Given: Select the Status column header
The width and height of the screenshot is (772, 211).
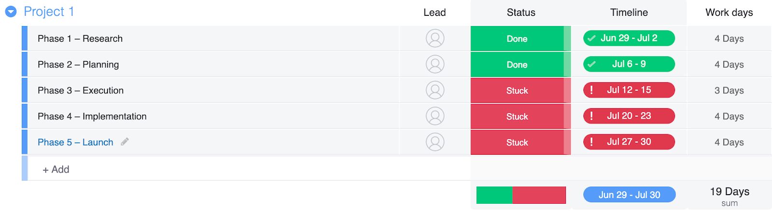Looking at the screenshot, I should pos(521,12).
